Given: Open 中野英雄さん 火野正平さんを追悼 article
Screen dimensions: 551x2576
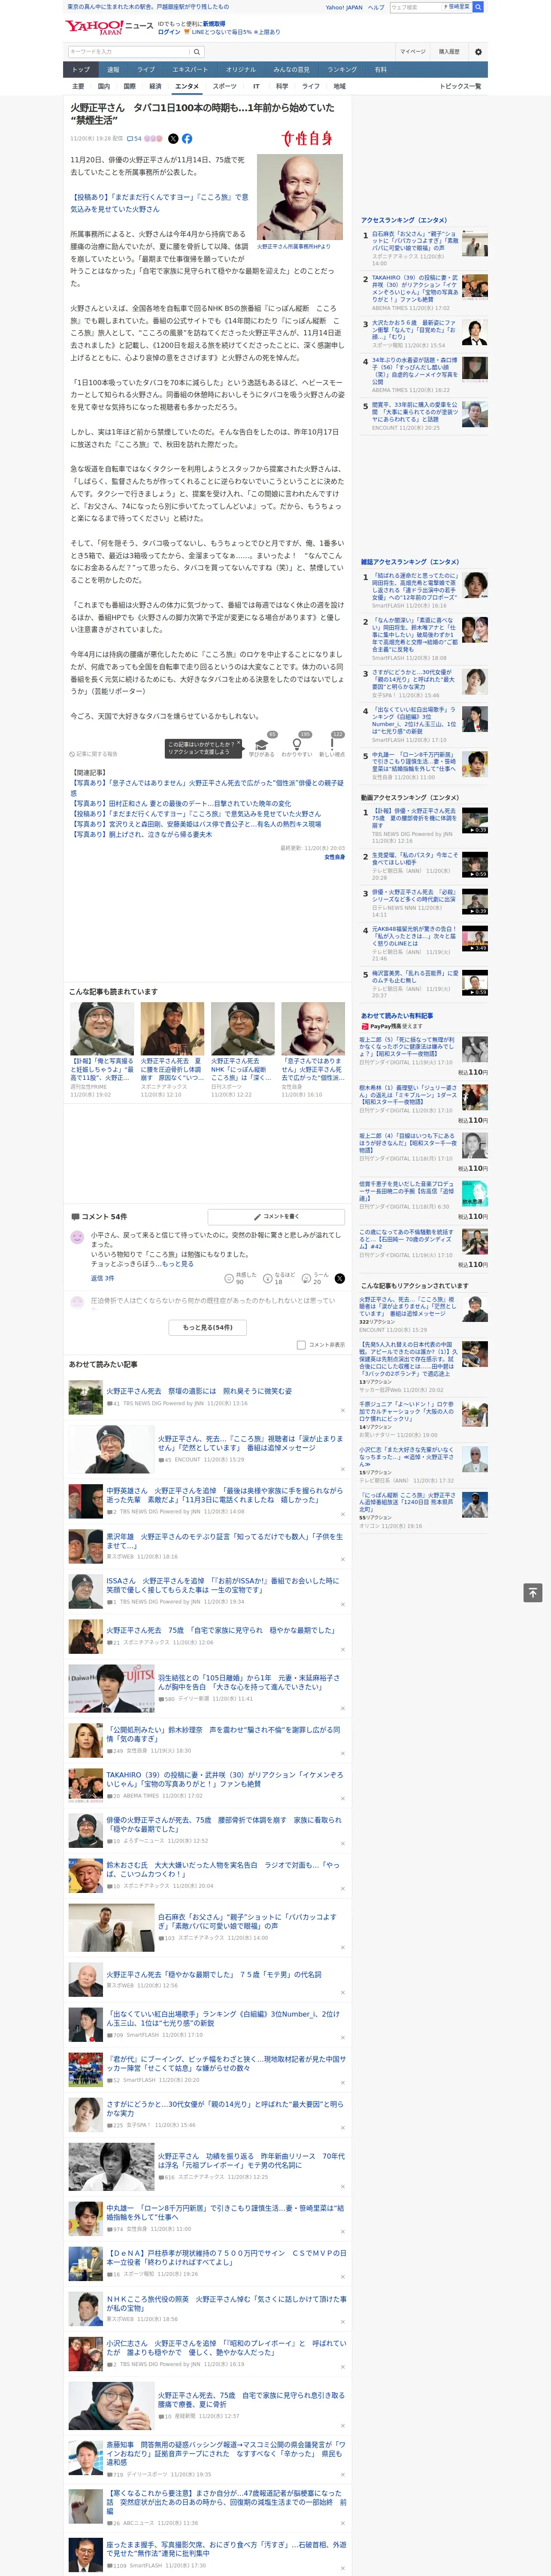Looking at the screenshot, I should tap(224, 1495).
